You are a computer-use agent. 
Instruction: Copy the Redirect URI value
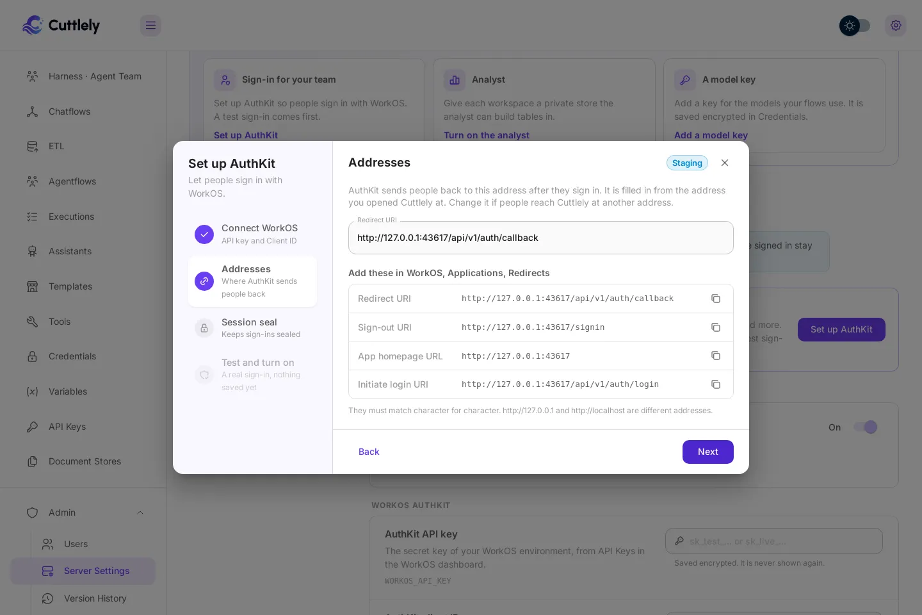pos(716,299)
